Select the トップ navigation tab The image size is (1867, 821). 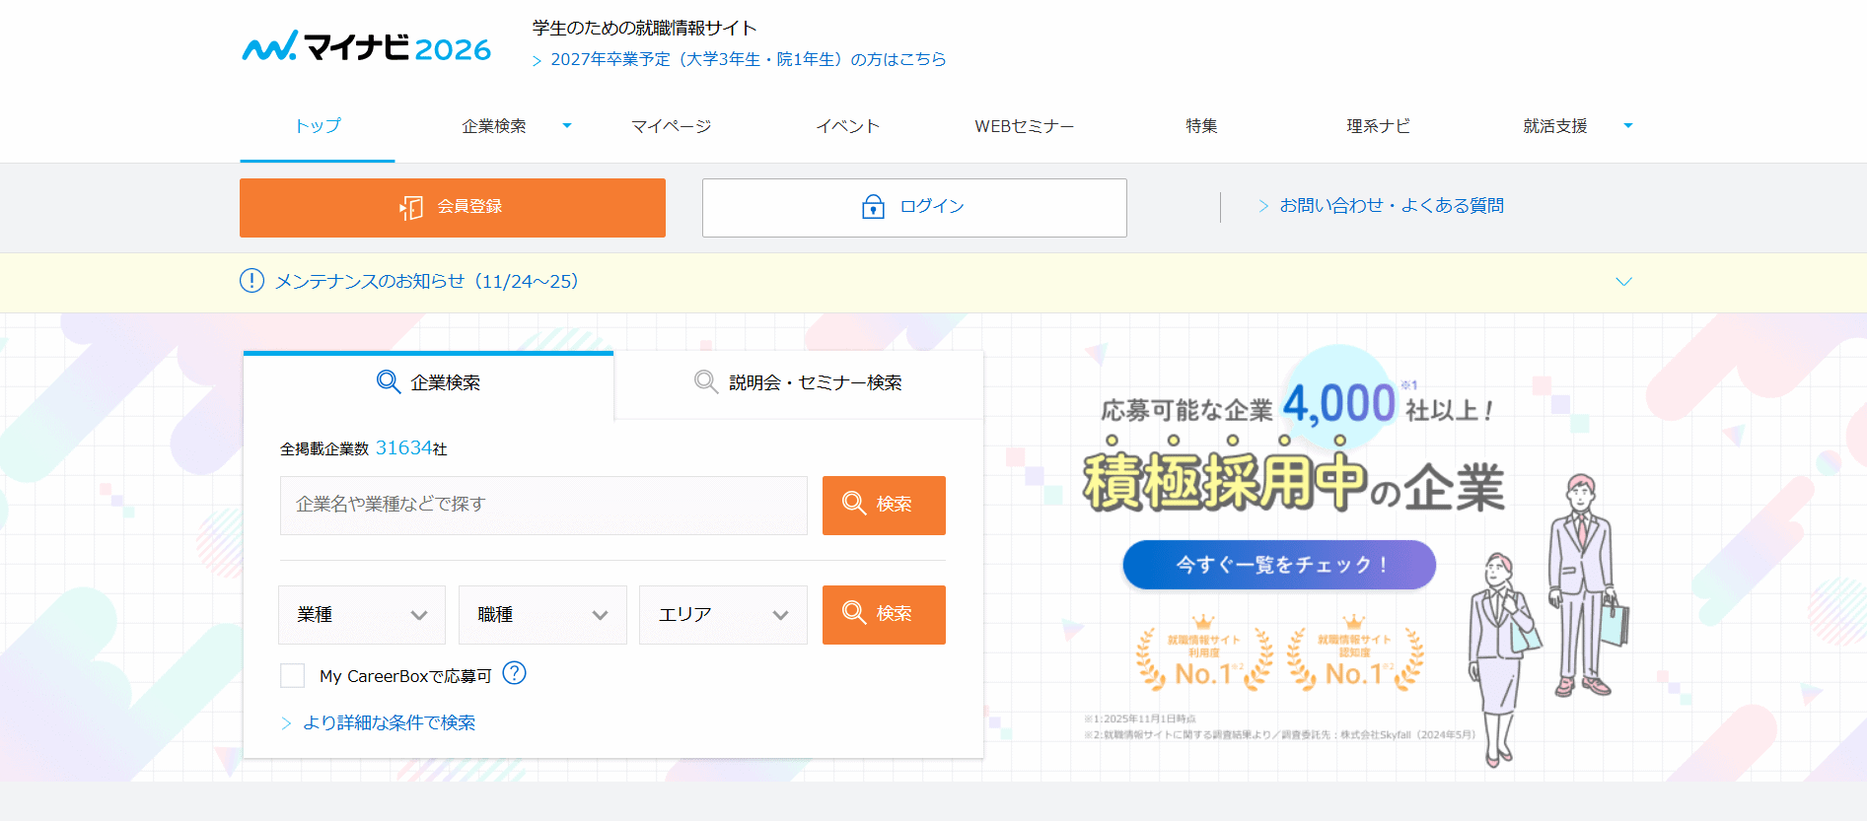(x=318, y=126)
